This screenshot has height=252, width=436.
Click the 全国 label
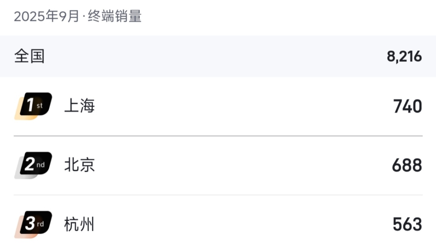tap(29, 56)
